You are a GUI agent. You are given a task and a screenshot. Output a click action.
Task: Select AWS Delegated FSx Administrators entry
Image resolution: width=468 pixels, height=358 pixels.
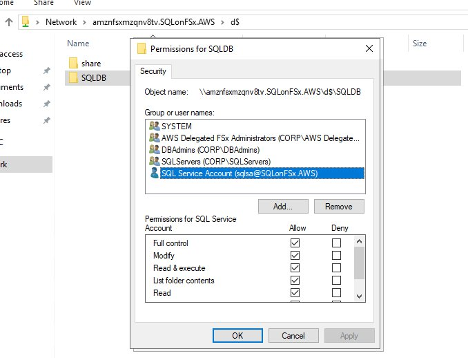(x=260, y=138)
